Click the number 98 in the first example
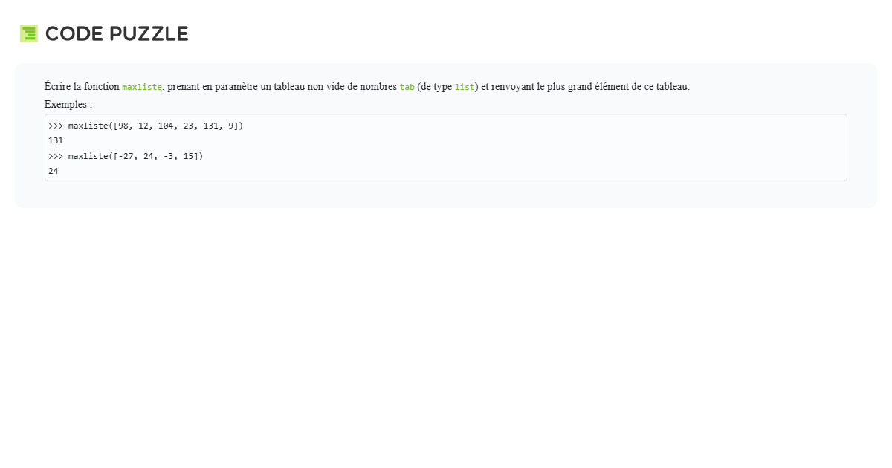The height and width of the screenshot is (468, 892). click(120, 126)
